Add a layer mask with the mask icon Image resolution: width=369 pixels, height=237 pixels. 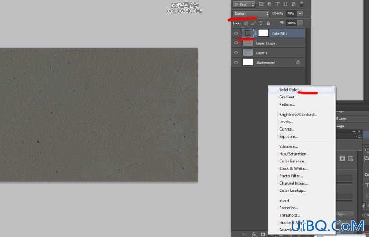(x=263, y=234)
